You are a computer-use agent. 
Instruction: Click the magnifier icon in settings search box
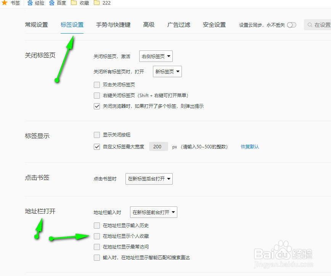coord(310,24)
